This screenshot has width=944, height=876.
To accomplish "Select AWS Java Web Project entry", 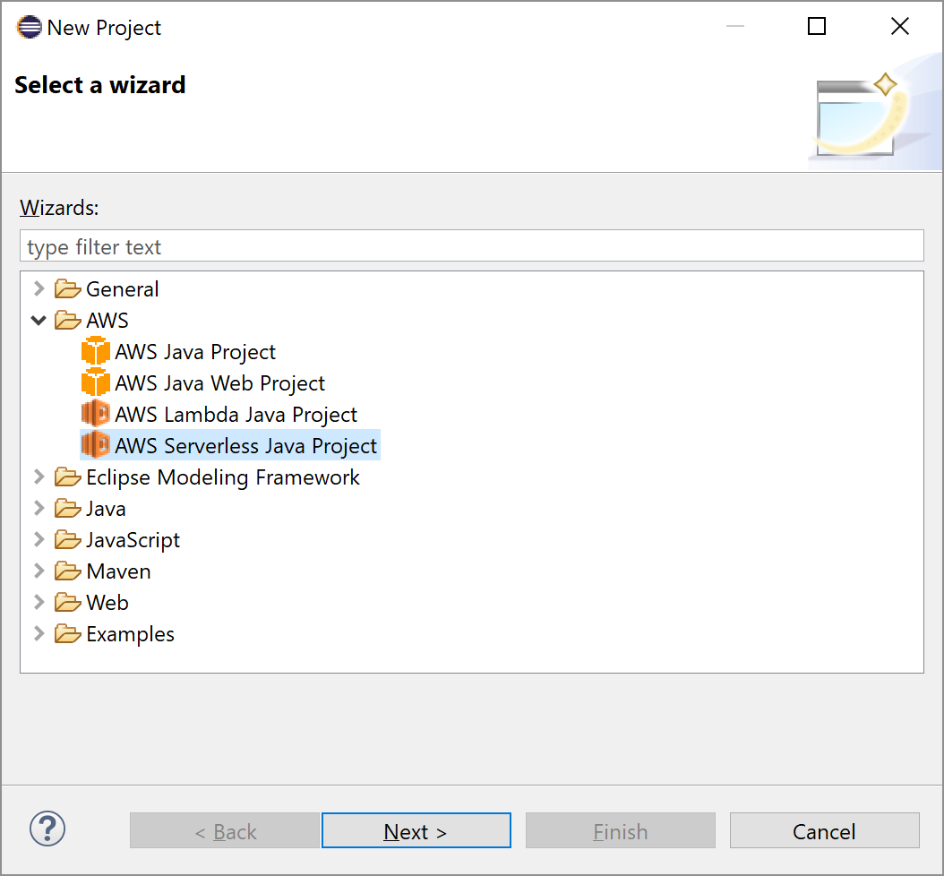I will point(219,383).
